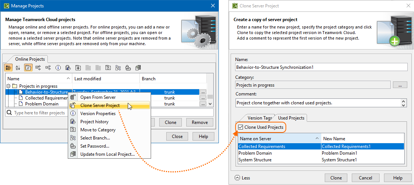Click the add category plus toolbar icon

click(78, 68)
